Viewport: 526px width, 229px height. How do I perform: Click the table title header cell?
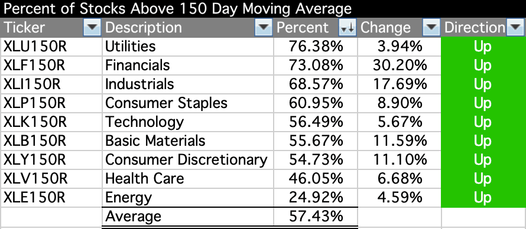point(263,9)
